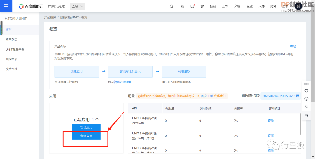Open the hamburger main menu
This screenshot has width=315, height=159.
click(x=6, y=6)
